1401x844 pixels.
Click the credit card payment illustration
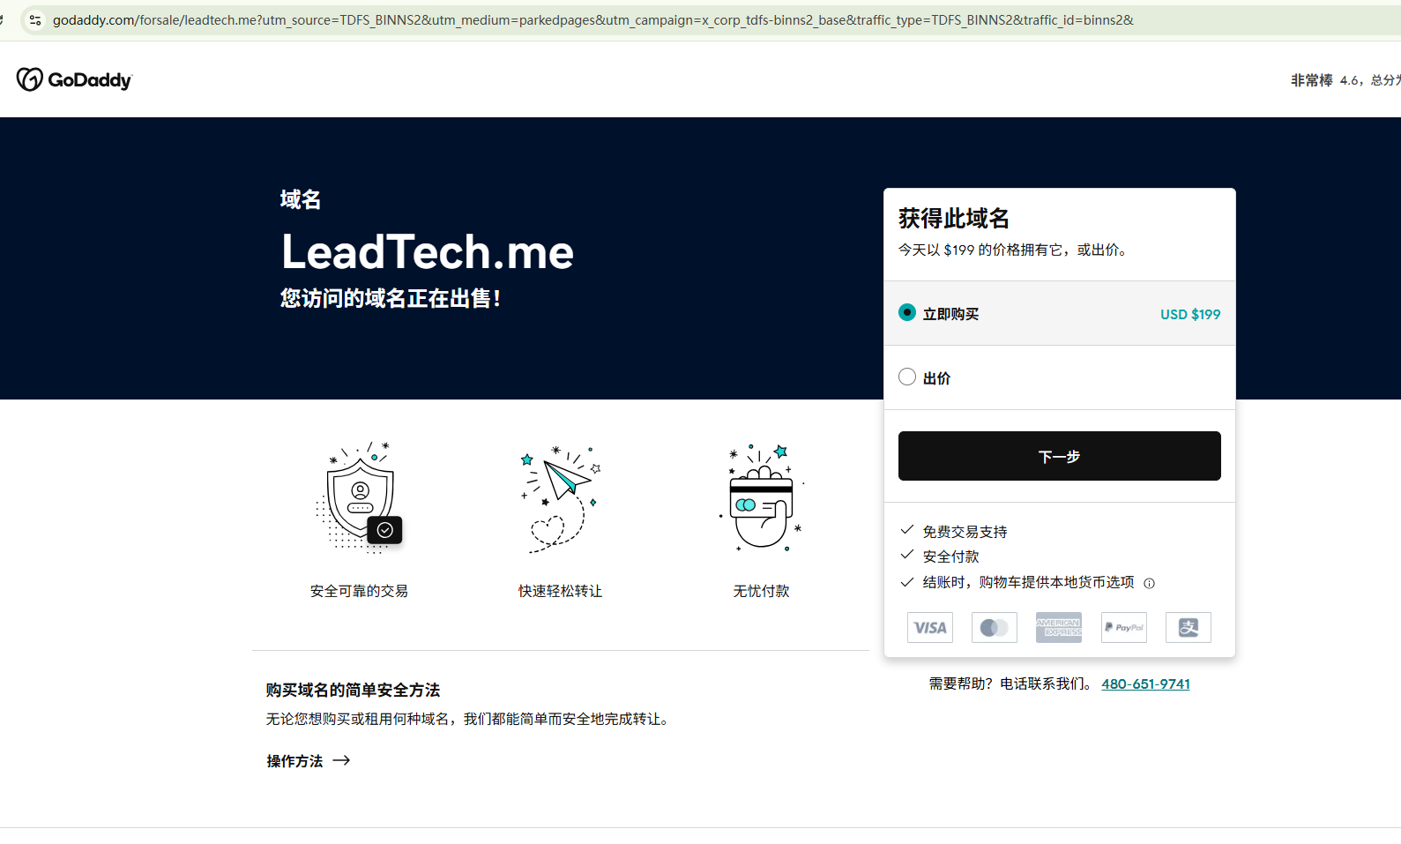[762, 498]
